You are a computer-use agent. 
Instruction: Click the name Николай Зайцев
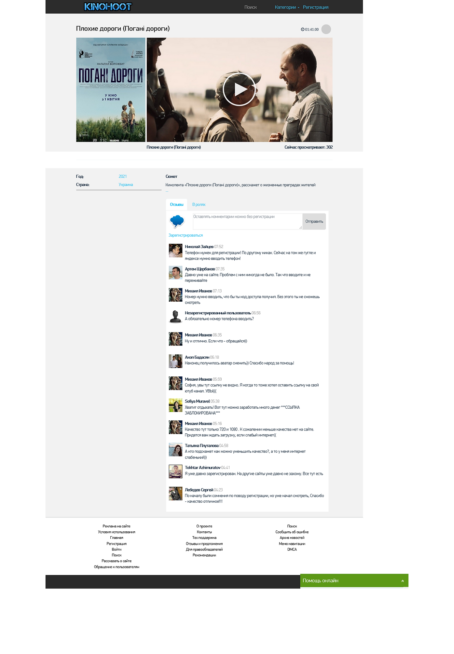tap(199, 247)
